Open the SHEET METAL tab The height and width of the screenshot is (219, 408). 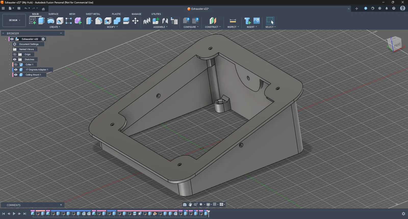(x=93, y=14)
